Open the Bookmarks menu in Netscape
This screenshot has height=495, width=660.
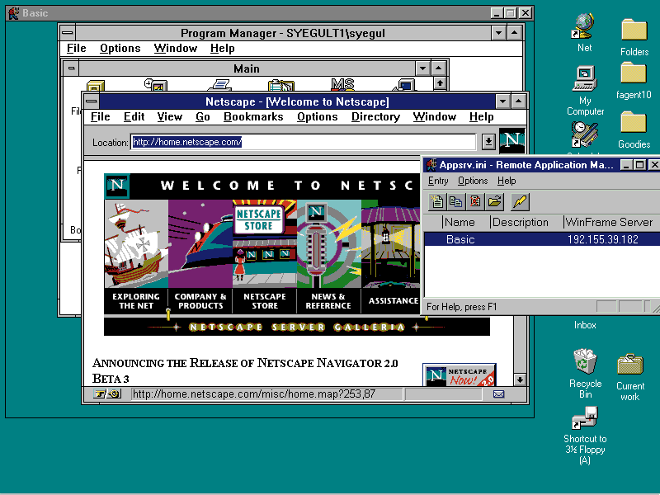(253, 116)
